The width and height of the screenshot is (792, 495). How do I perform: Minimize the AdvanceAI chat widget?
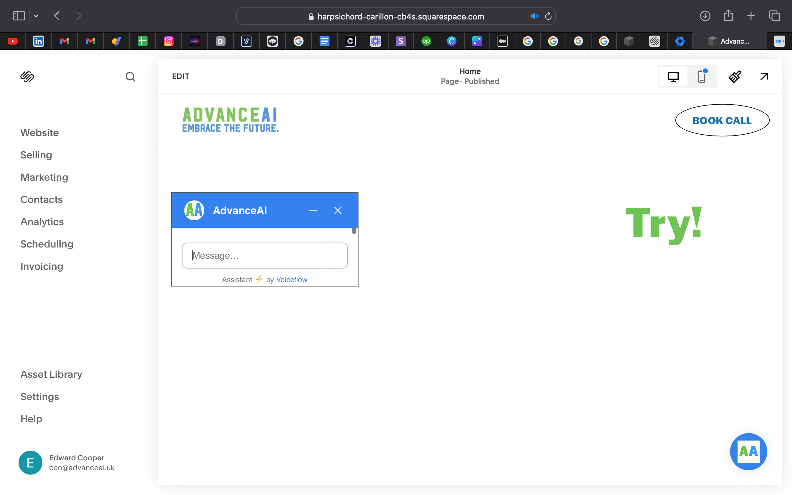[x=313, y=210]
